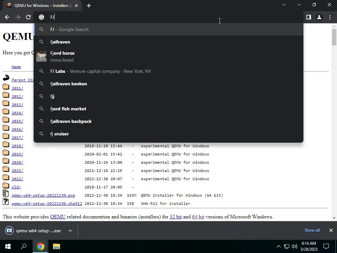Open qemu-w64-setup-20221230.sha512 link
The height and width of the screenshot is (253, 337).
(47, 204)
